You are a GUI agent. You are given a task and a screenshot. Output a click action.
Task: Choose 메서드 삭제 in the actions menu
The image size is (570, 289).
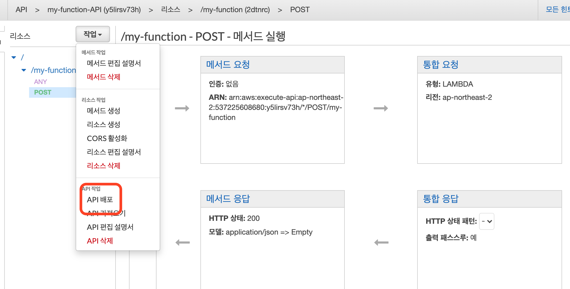[x=103, y=77]
